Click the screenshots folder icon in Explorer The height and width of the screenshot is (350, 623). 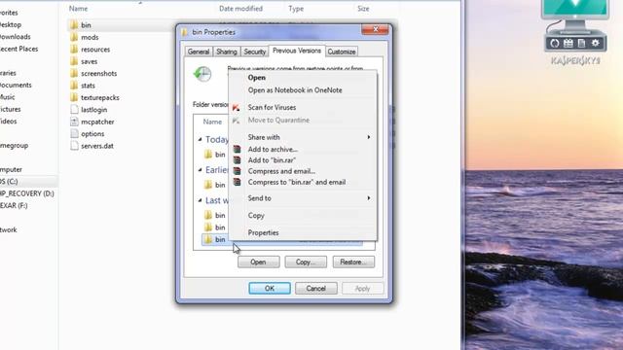coord(74,74)
